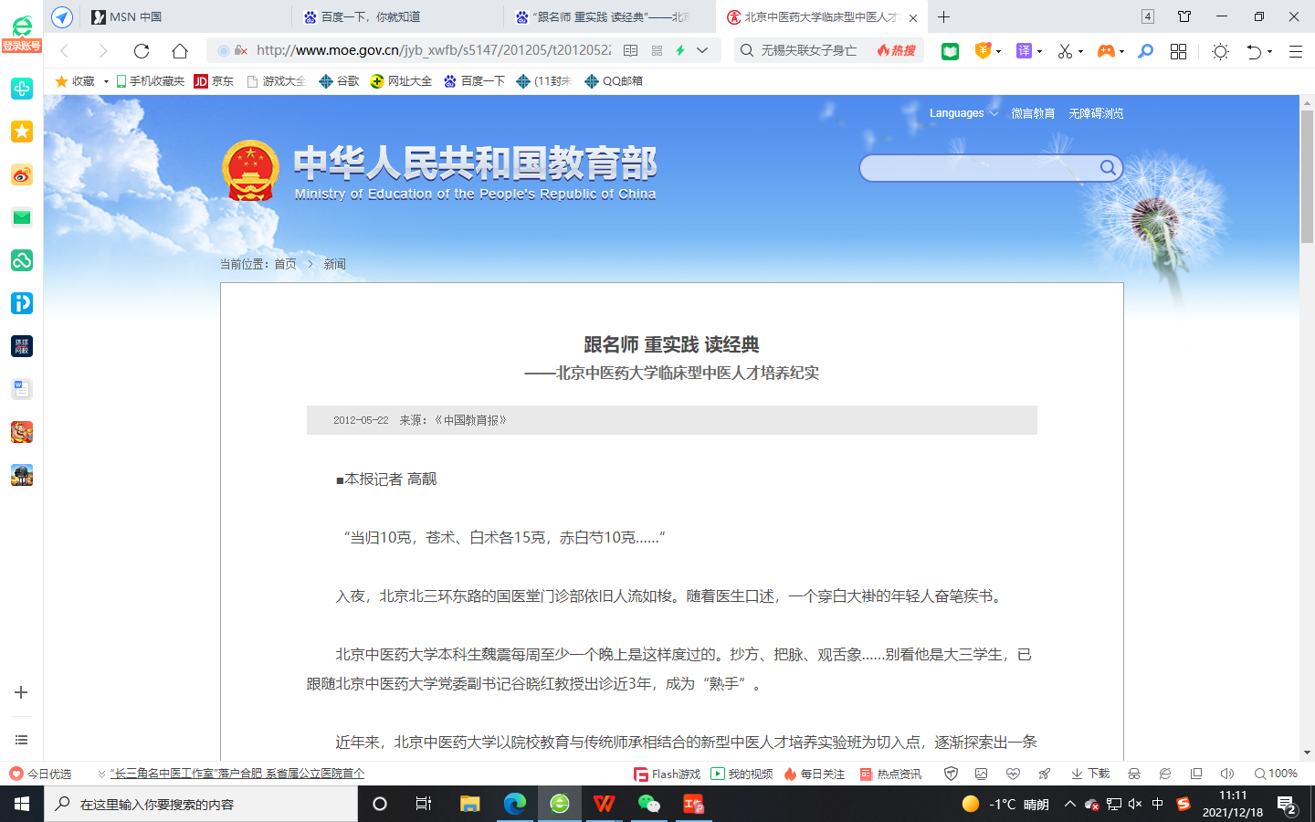Switch to the 百度一下 tab
Image resolution: width=1315 pixels, height=822 pixels.
click(x=397, y=16)
